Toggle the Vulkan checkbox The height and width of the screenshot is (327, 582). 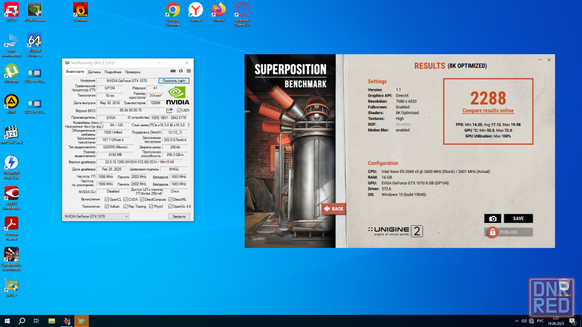coord(107,207)
